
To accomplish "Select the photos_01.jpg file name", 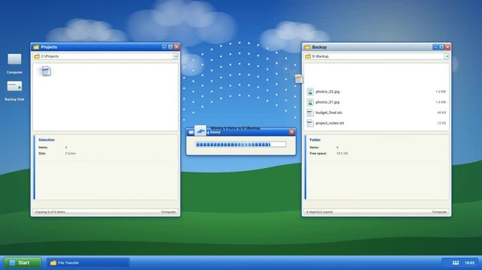I will [327, 102].
